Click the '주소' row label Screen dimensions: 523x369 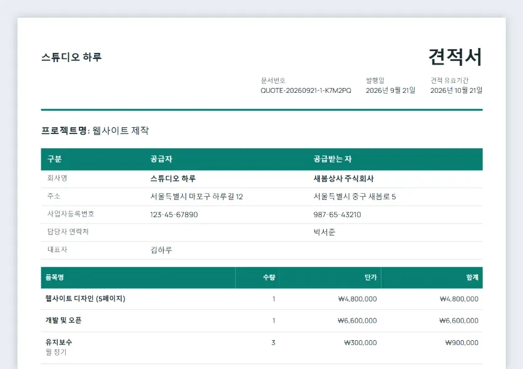point(54,196)
